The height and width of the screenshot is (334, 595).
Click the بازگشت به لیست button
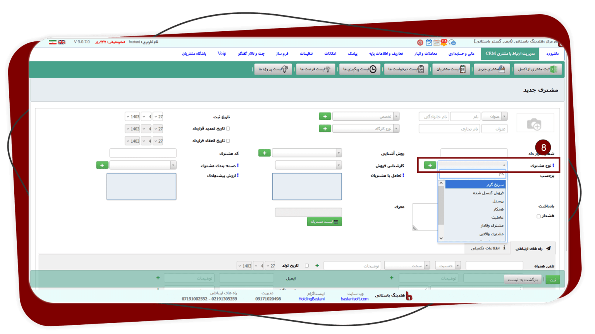[x=523, y=279]
